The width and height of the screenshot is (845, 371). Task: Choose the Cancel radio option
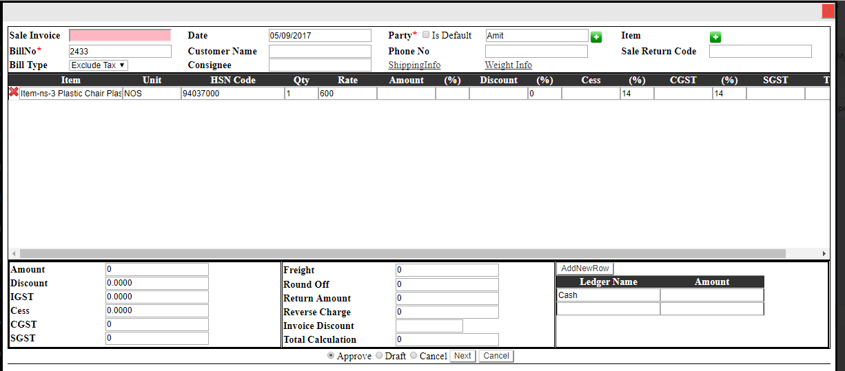(414, 356)
